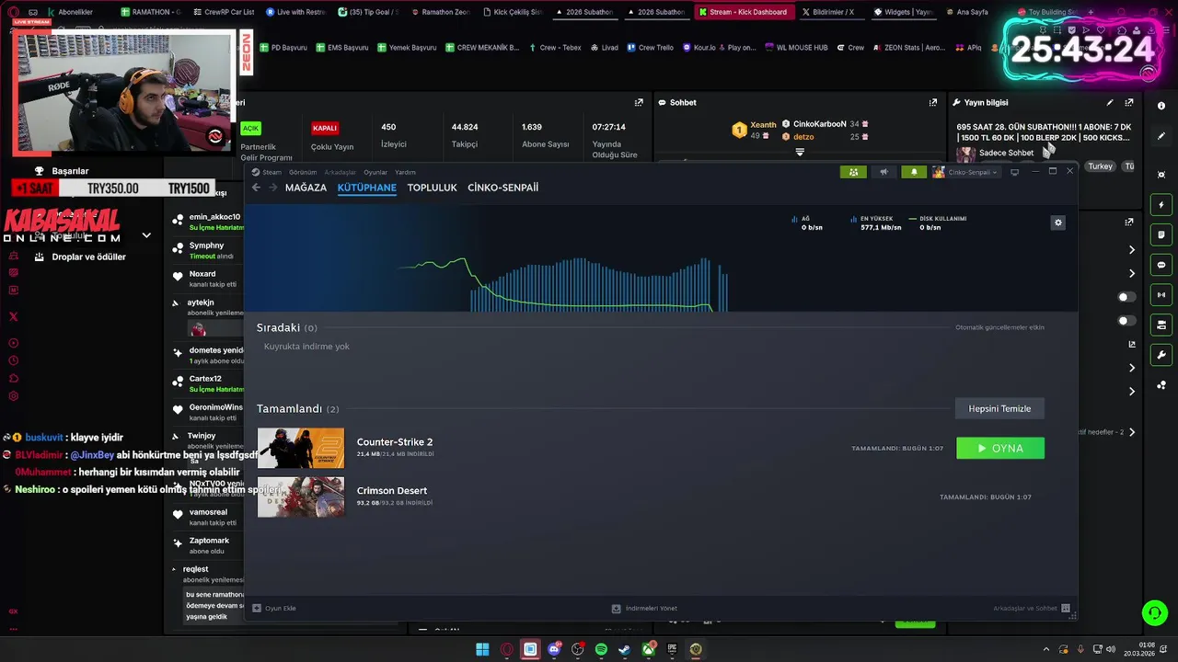Open the Yardım menu
1178x662 pixels.
405,172
